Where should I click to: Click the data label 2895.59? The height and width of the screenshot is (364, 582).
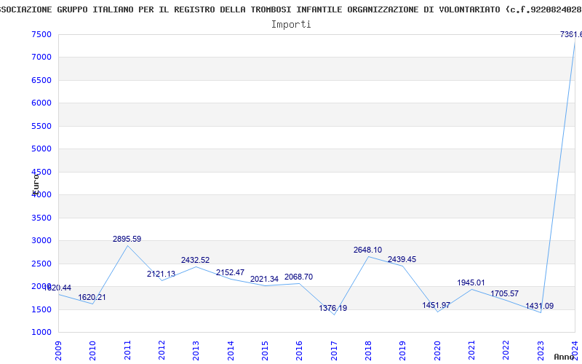[127, 240]
